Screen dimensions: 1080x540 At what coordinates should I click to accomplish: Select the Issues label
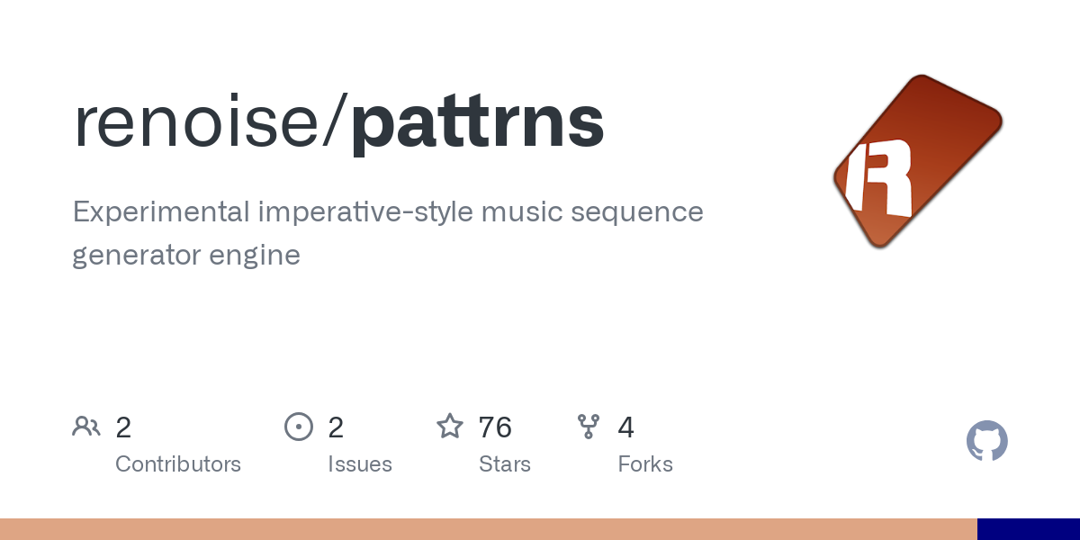click(x=360, y=464)
